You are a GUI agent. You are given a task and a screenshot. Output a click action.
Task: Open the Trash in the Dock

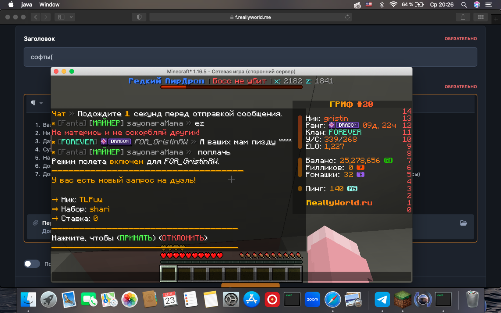click(472, 300)
